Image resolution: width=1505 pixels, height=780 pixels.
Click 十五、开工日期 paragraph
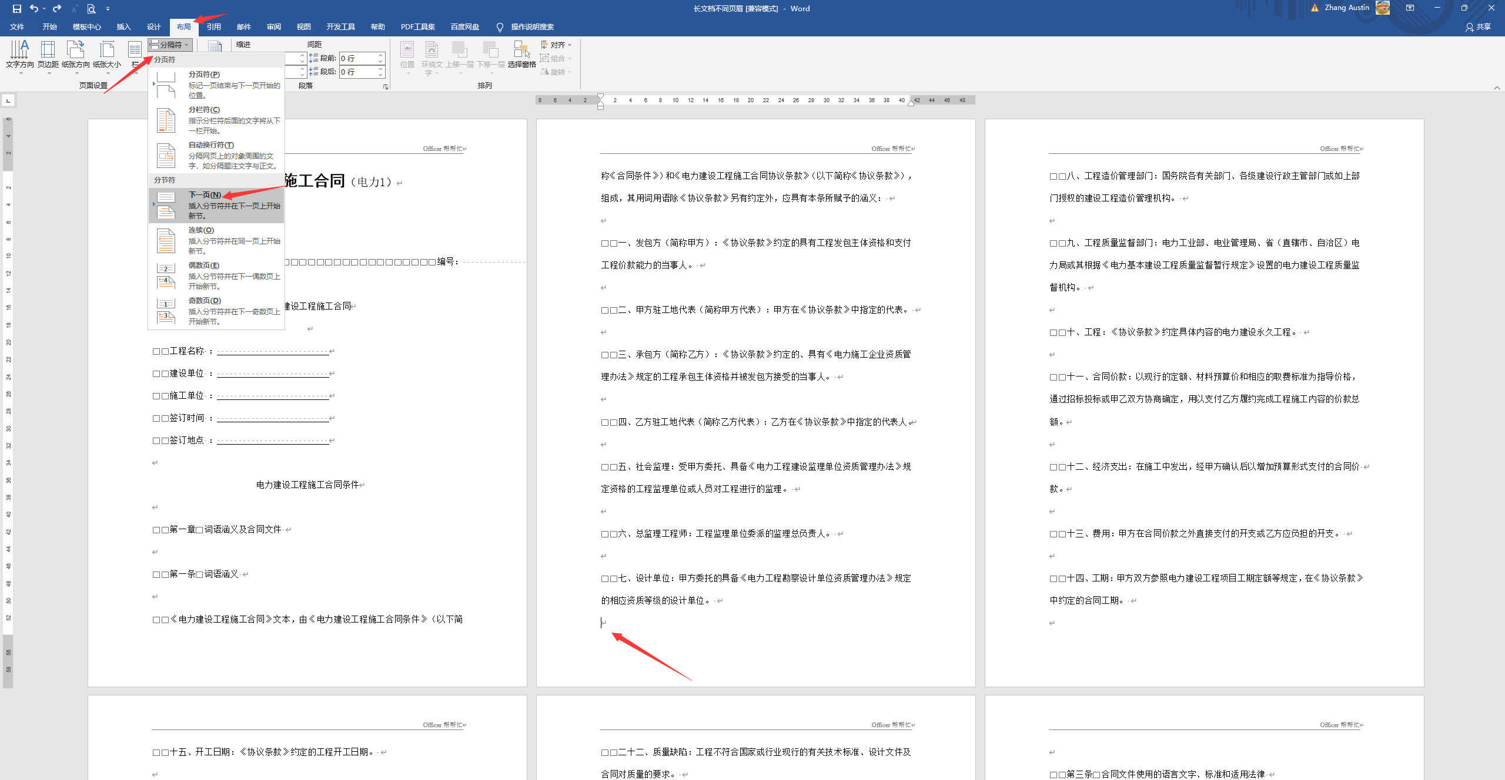click(x=269, y=752)
